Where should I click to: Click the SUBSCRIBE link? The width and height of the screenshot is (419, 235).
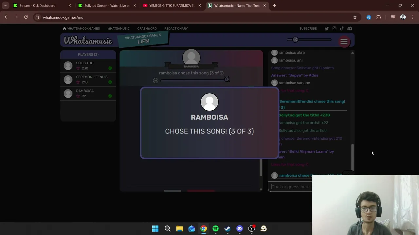(308, 28)
